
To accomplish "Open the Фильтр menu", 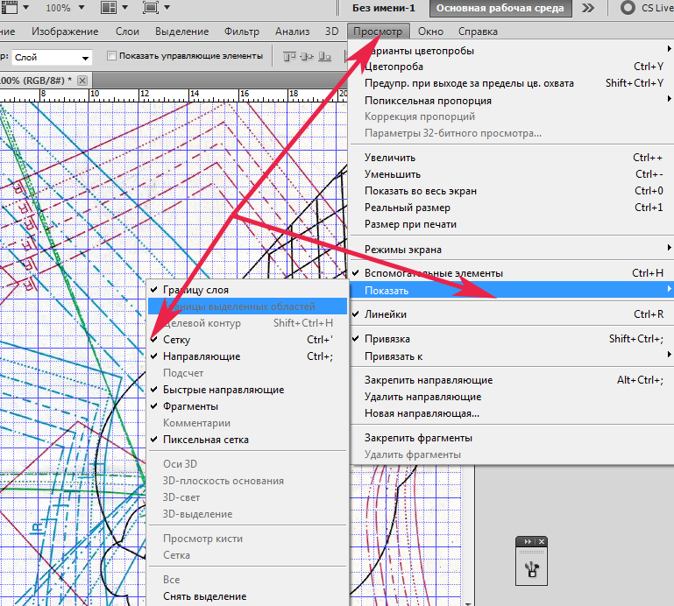I will tap(242, 32).
